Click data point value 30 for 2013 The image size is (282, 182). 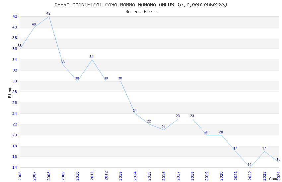(120, 78)
